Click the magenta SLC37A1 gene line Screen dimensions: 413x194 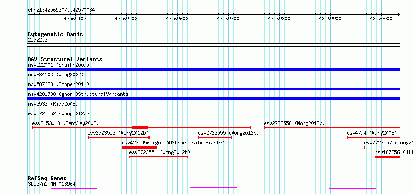click(x=213, y=188)
